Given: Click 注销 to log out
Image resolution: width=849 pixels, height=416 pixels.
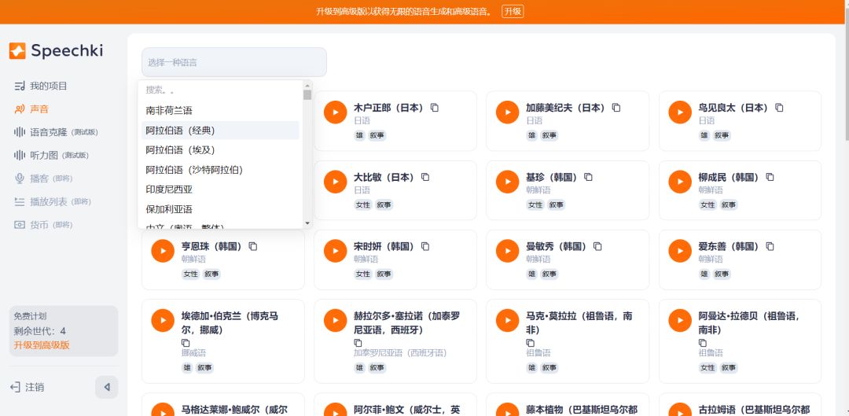Looking at the screenshot, I should tap(27, 387).
